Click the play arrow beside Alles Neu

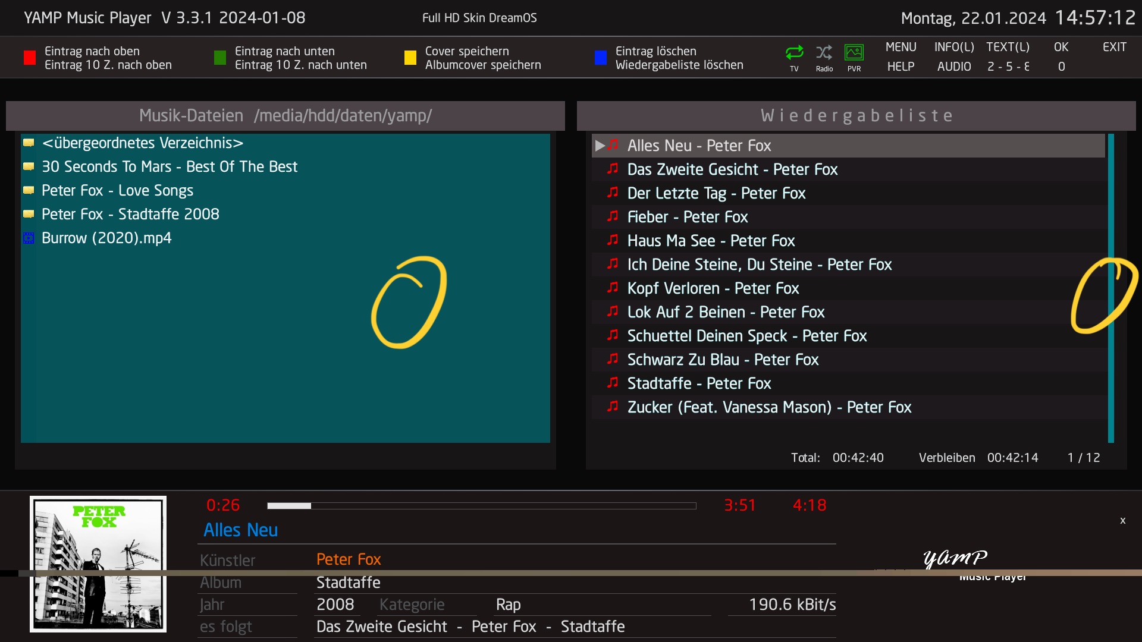point(600,146)
